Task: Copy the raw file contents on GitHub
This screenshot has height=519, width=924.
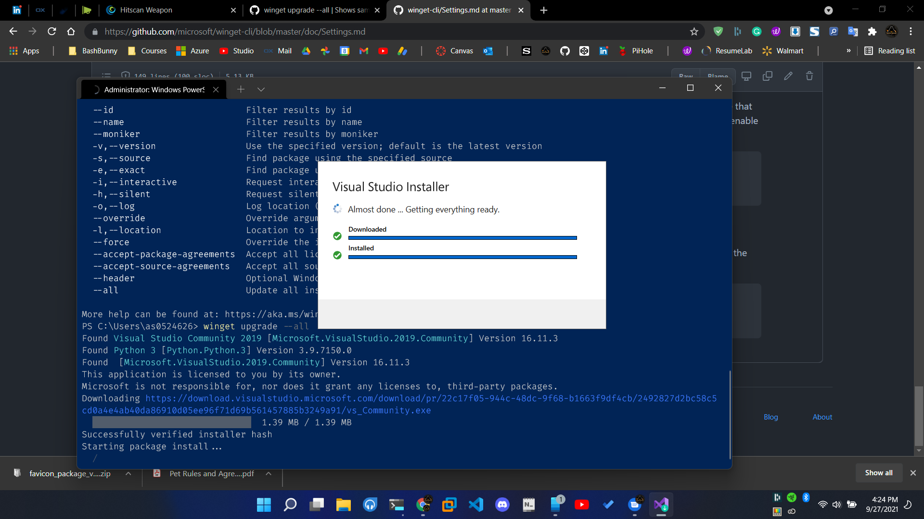Action: pos(768,76)
